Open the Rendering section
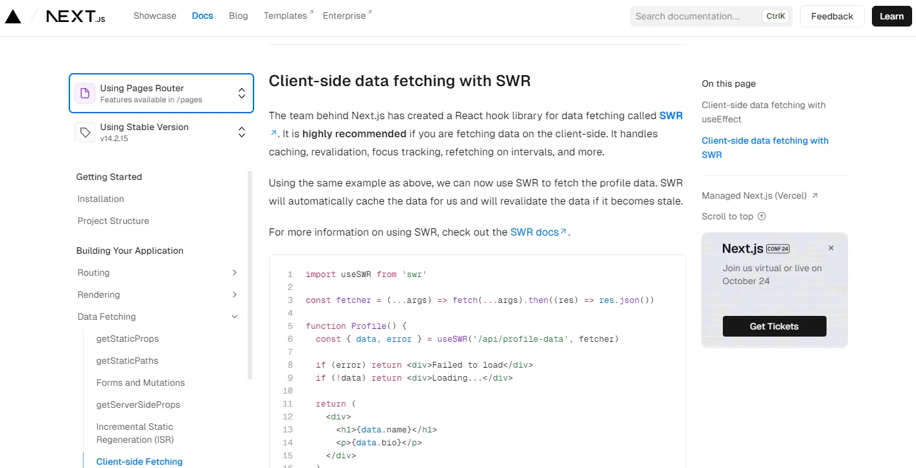 point(99,295)
